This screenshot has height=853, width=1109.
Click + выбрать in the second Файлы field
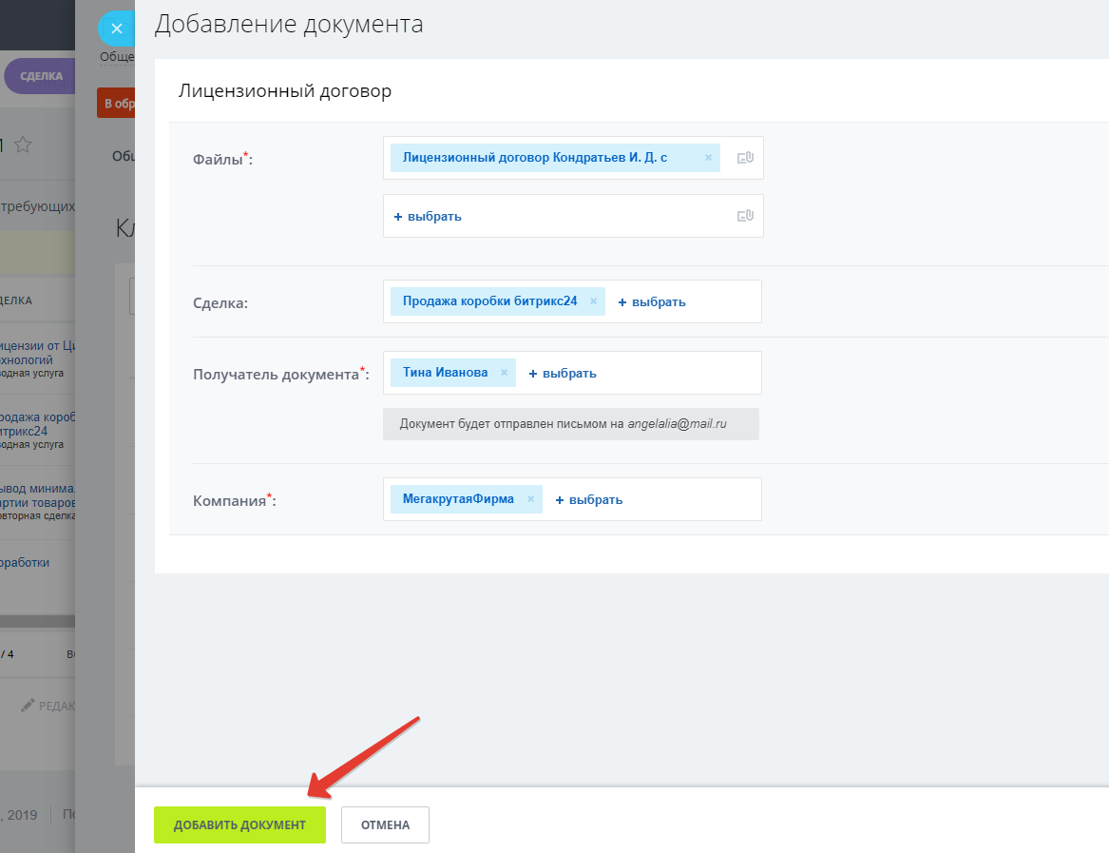click(x=428, y=217)
